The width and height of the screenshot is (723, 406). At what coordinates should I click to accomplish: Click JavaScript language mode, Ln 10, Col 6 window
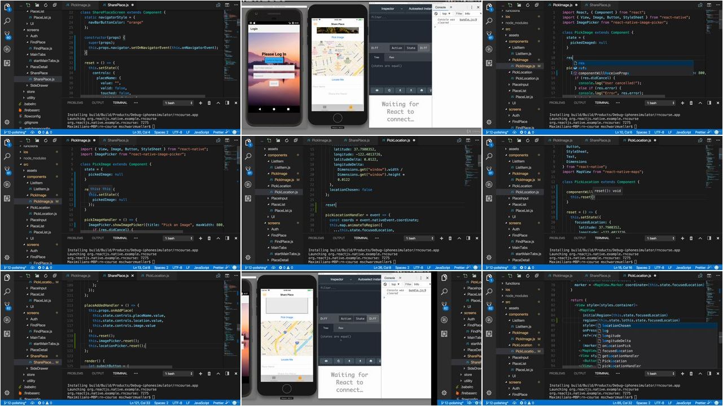click(x=683, y=132)
